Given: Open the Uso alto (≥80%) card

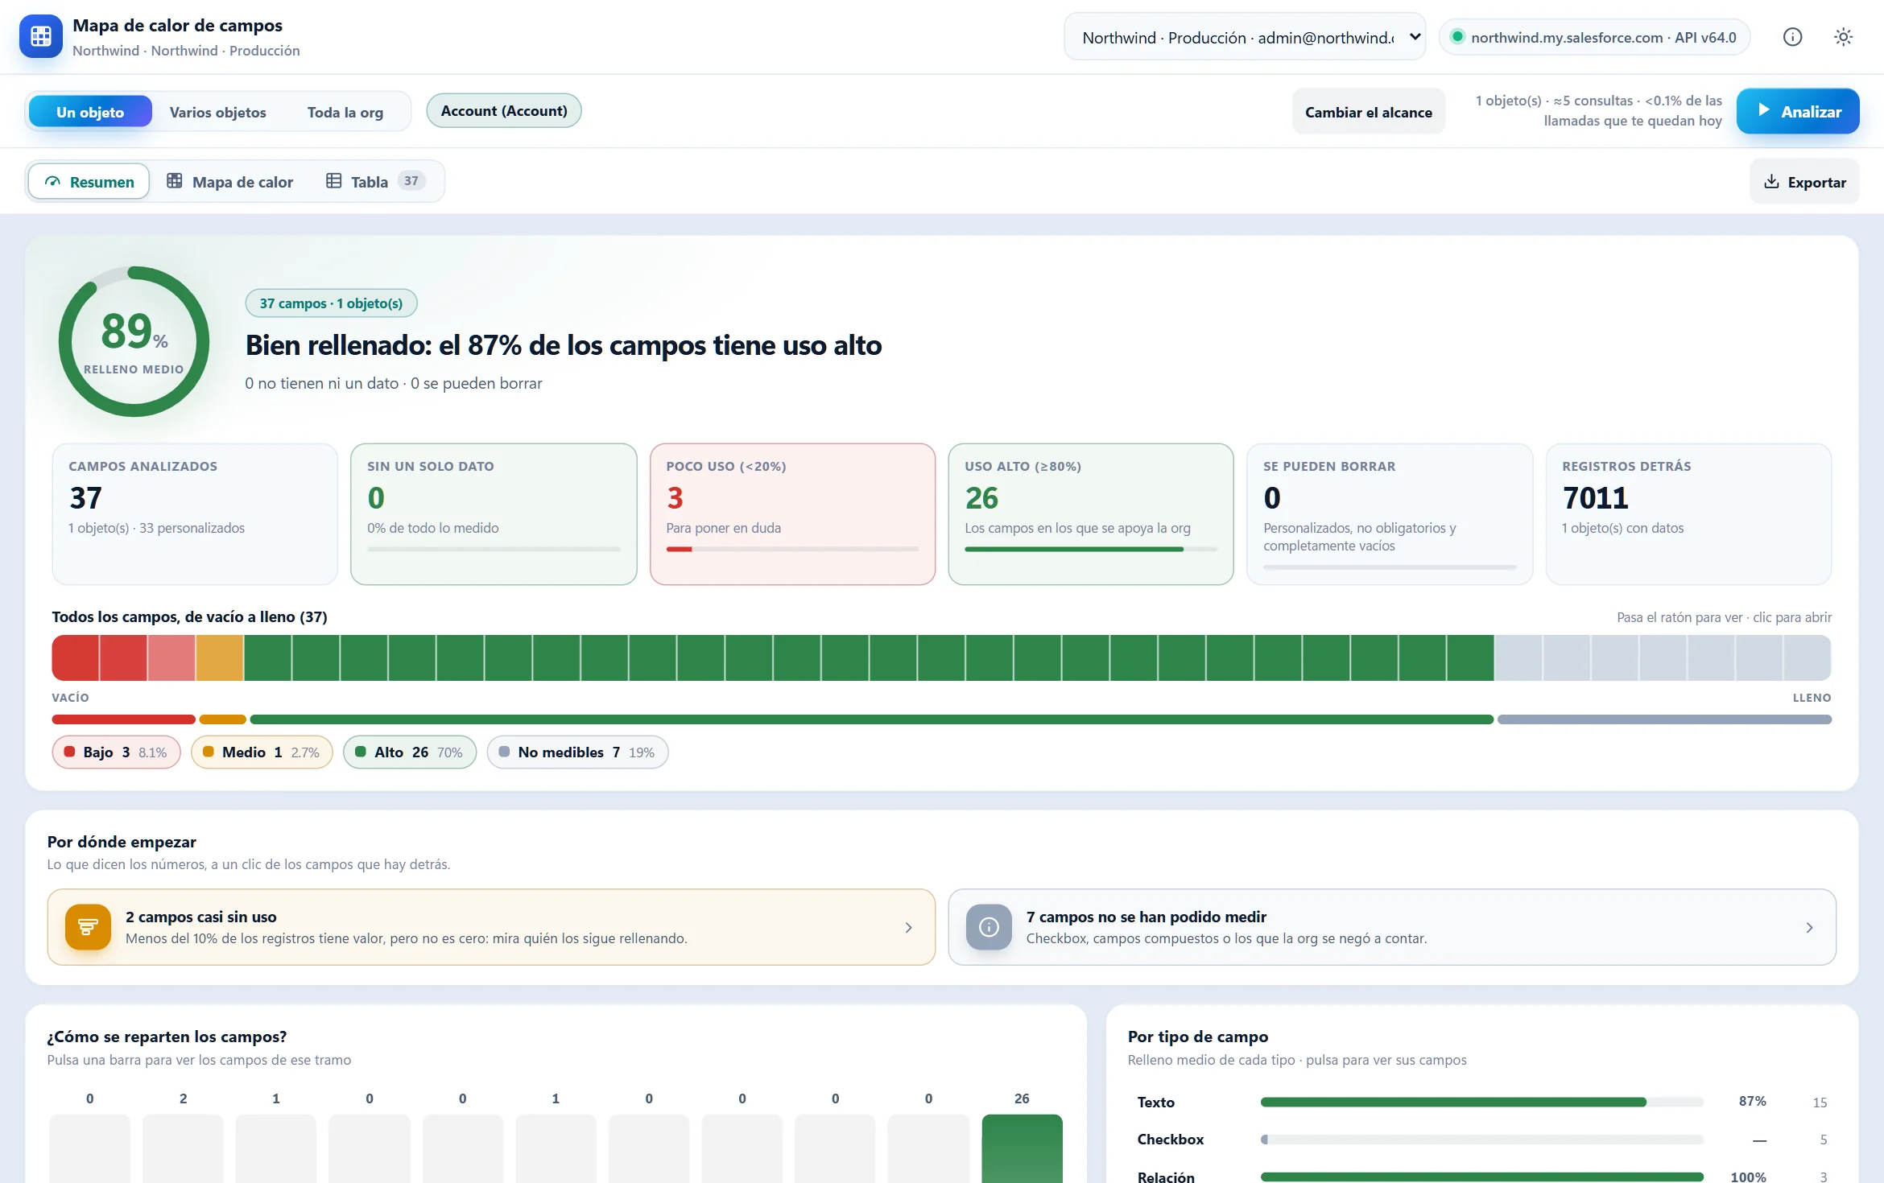Looking at the screenshot, I should coord(1091,514).
